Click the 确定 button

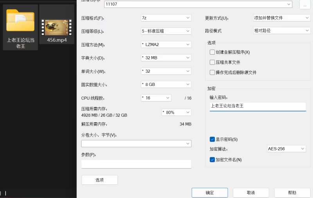[210, 193]
